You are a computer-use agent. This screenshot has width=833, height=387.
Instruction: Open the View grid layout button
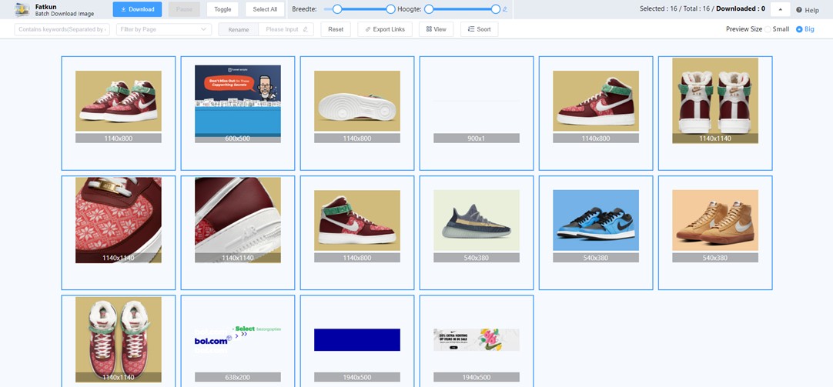pos(437,29)
